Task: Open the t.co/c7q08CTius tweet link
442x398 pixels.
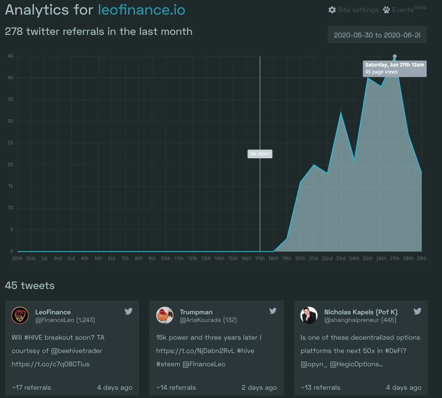Action: [51, 364]
